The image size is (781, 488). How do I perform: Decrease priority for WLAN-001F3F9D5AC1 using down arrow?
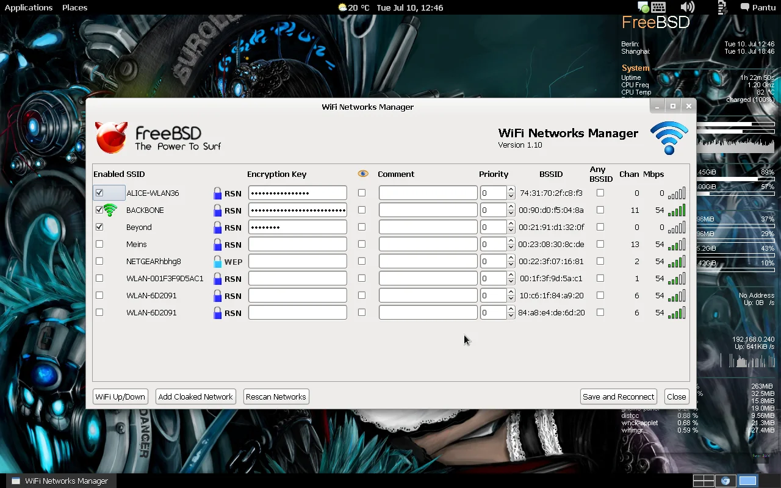(x=511, y=282)
